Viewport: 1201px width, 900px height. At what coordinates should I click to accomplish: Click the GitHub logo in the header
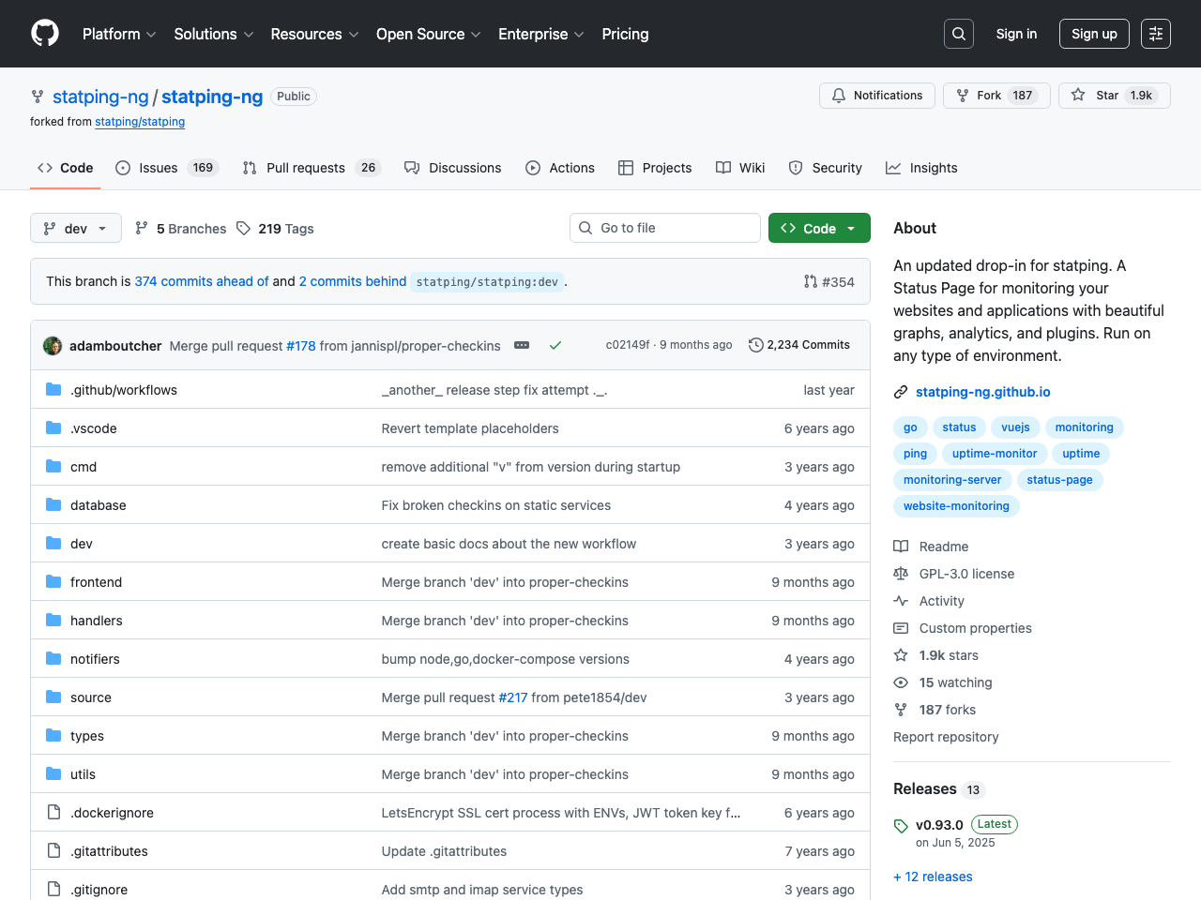click(44, 33)
